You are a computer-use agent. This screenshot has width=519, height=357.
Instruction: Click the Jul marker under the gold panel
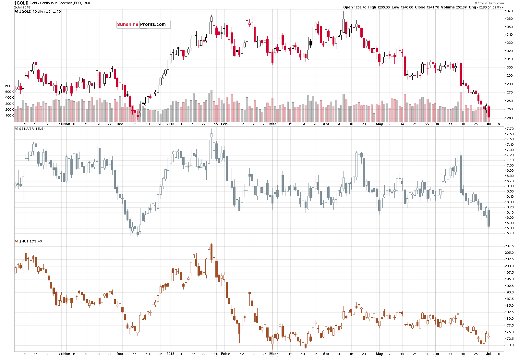point(489,124)
